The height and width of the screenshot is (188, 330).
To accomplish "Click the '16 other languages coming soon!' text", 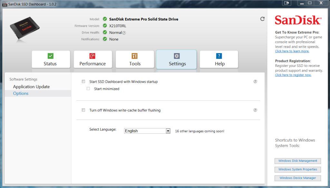I will pos(199,131).
